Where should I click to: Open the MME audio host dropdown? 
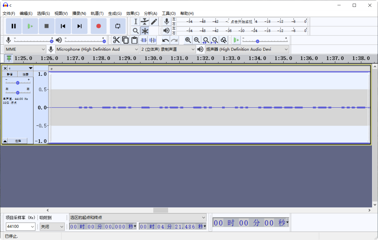tap(25, 49)
